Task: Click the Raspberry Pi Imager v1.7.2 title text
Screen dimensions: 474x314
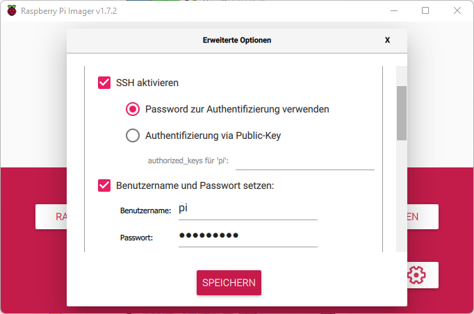Action: coord(68,10)
